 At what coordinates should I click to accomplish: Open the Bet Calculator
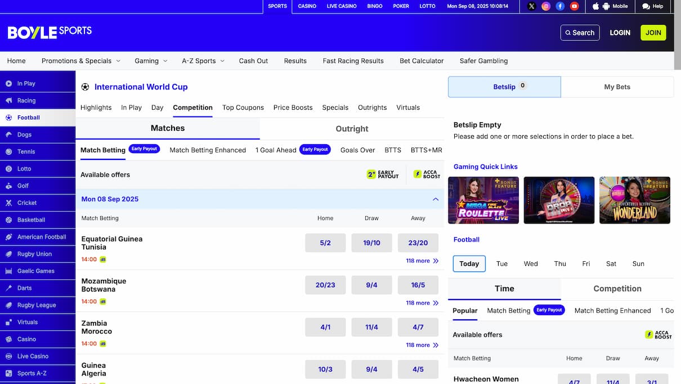pos(422,61)
